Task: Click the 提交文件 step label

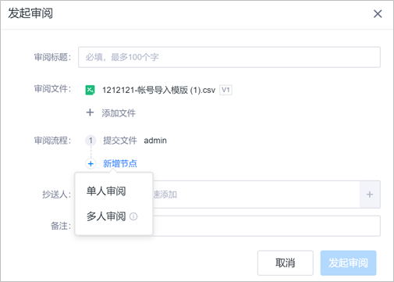Action: tap(120, 141)
